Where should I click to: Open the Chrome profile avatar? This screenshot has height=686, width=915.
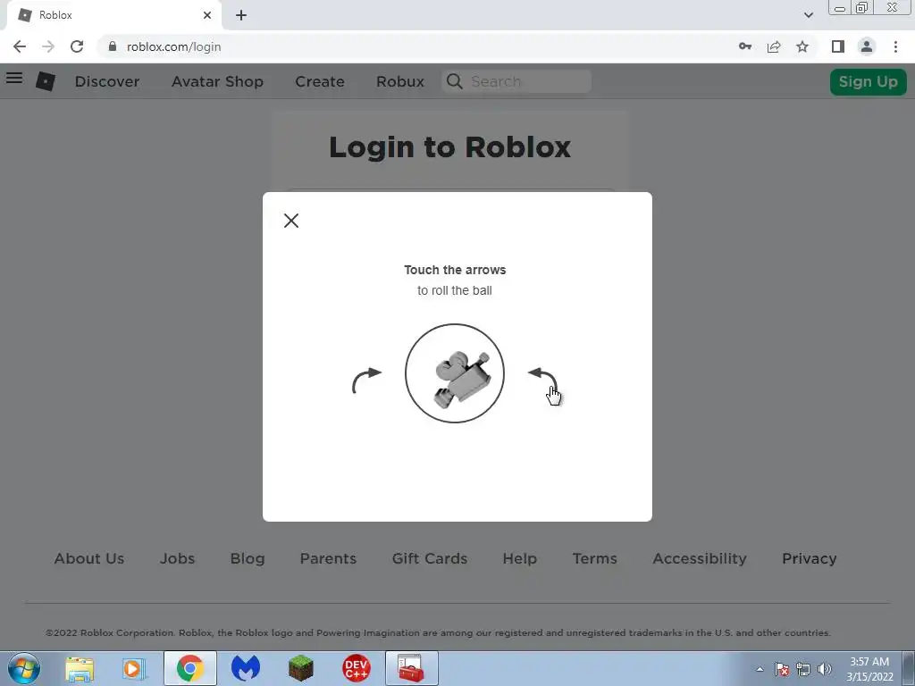[867, 46]
